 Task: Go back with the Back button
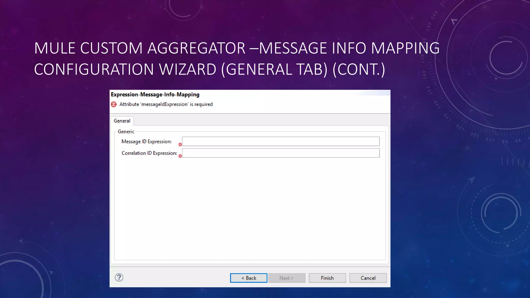tap(249, 278)
